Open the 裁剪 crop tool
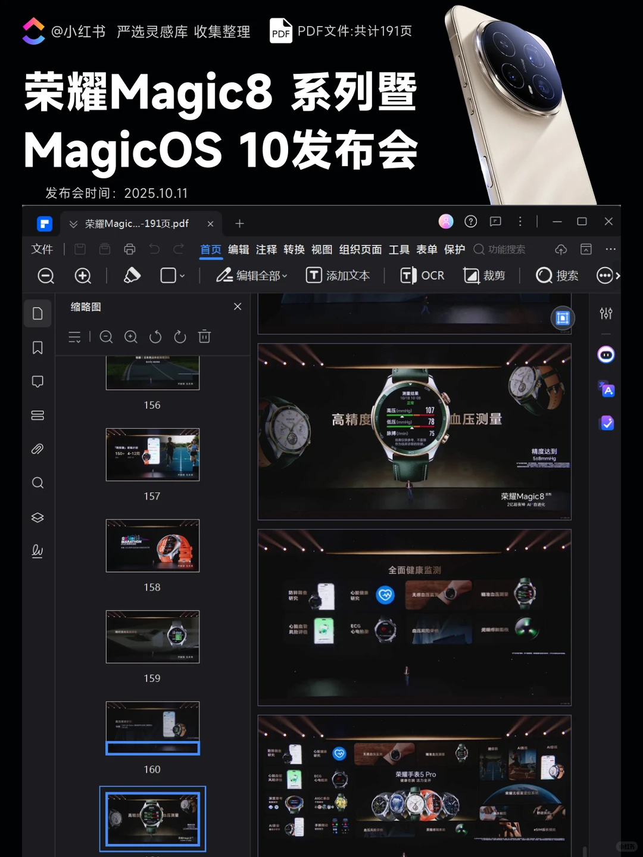Viewport: 643px width, 857px height. [x=486, y=275]
